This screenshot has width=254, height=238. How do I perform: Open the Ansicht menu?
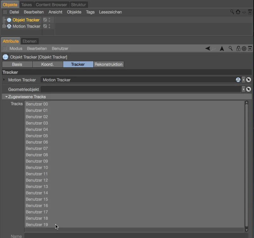point(55,12)
